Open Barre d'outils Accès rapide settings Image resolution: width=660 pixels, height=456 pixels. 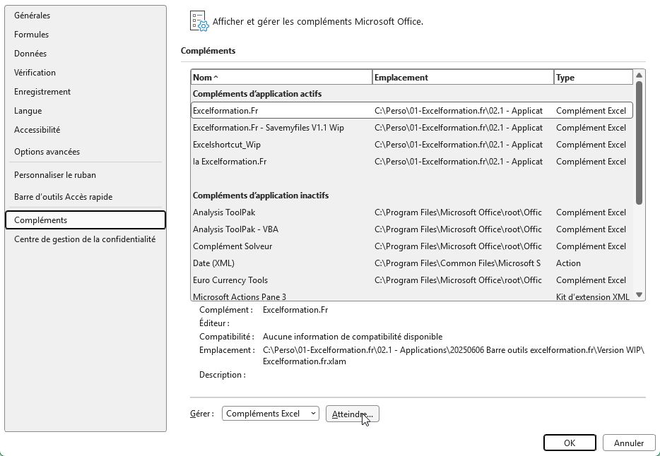coord(61,197)
